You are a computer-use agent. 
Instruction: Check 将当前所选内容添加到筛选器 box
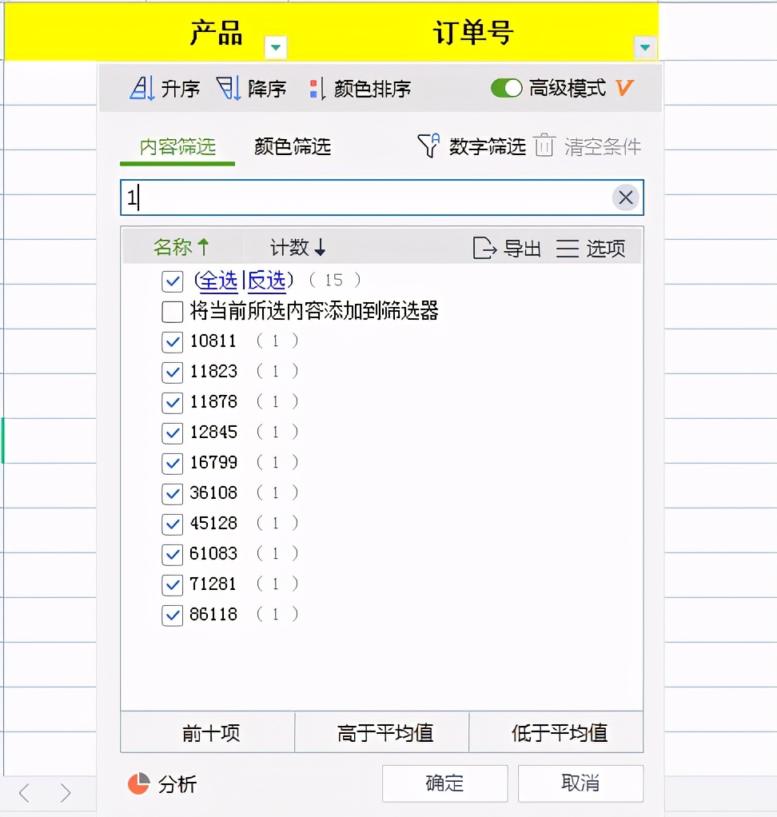pyautogui.click(x=172, y=312)
